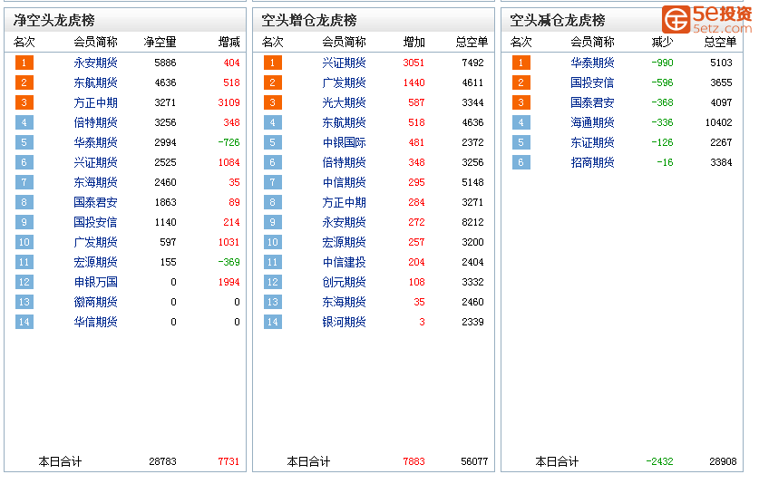Select 创元期货 in the 空头增仓龙虎榜 list

click(345, 282)
